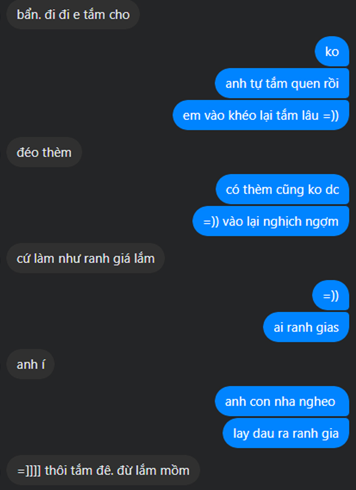Click the "lay dau ra ranh gia" bubble
Screen dimensions: 356x490
(x=286, y=433)
